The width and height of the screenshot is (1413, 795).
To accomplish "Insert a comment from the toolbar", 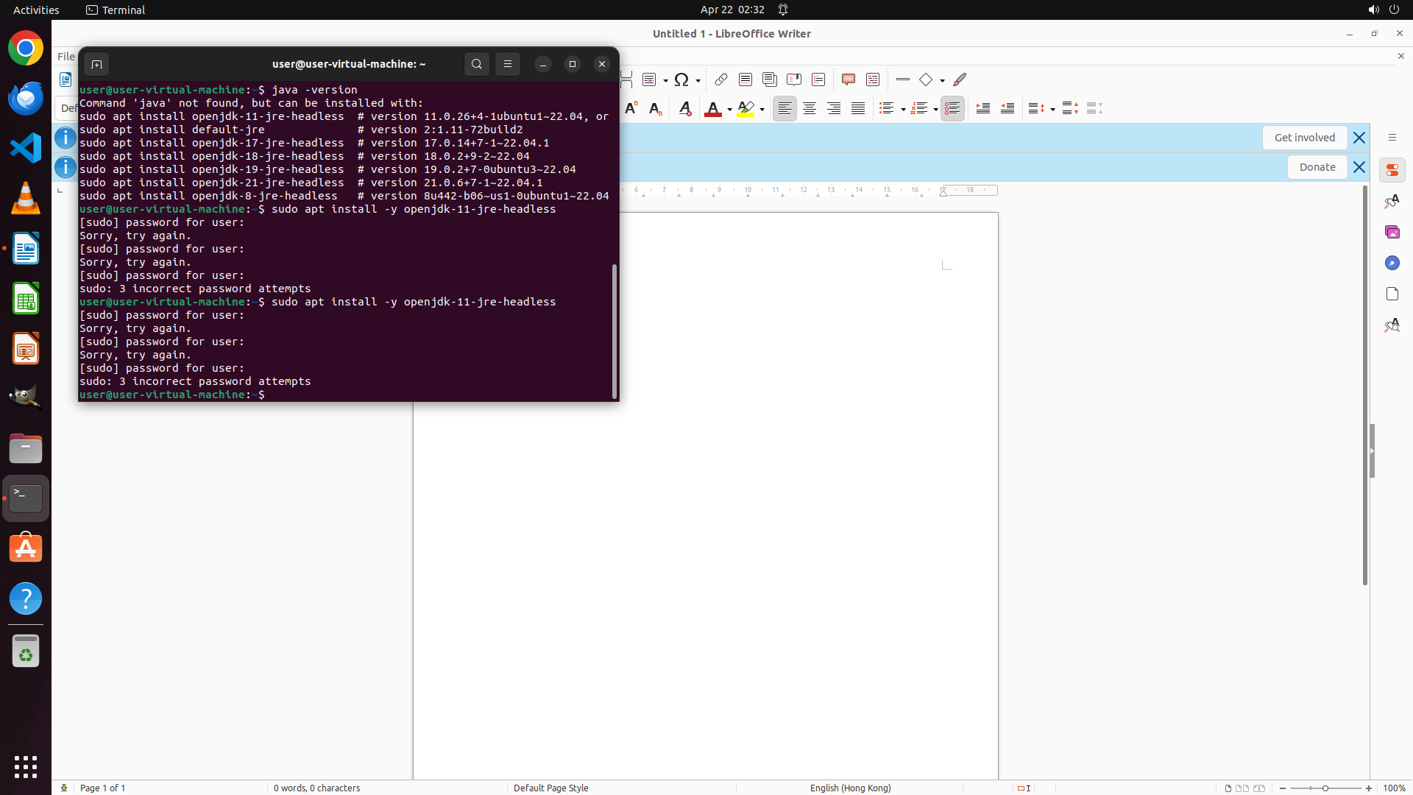I will click(x=848, y=79).
